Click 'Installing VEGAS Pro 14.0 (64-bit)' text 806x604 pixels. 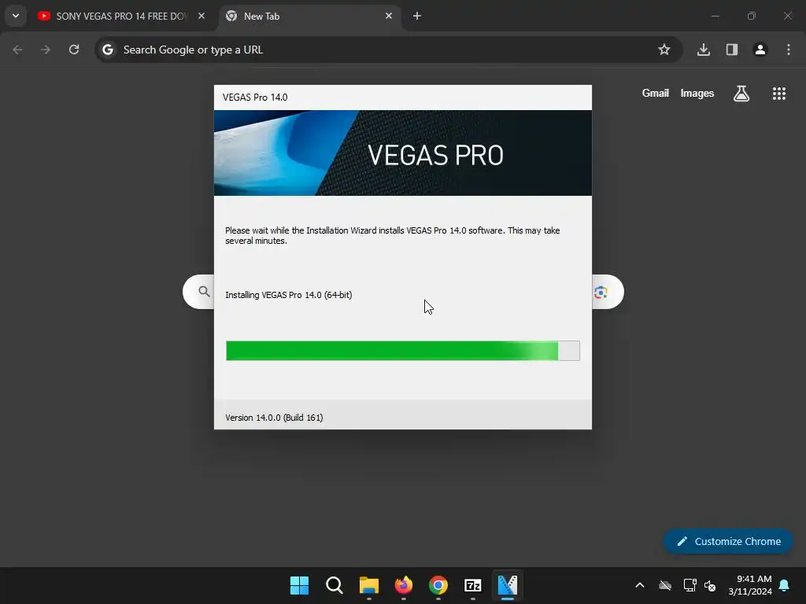tap(289, 295)
